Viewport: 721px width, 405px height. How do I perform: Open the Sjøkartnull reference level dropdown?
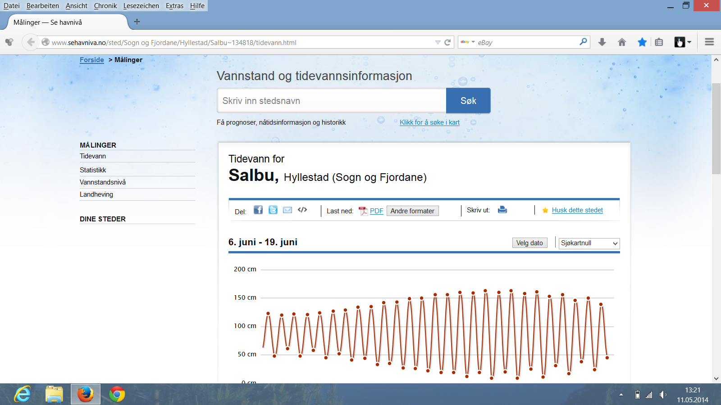589,243
